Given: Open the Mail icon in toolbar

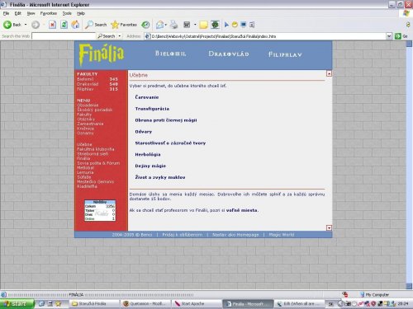Looking at the screenshot, I should pyautogui.click(x=159, y=25).
